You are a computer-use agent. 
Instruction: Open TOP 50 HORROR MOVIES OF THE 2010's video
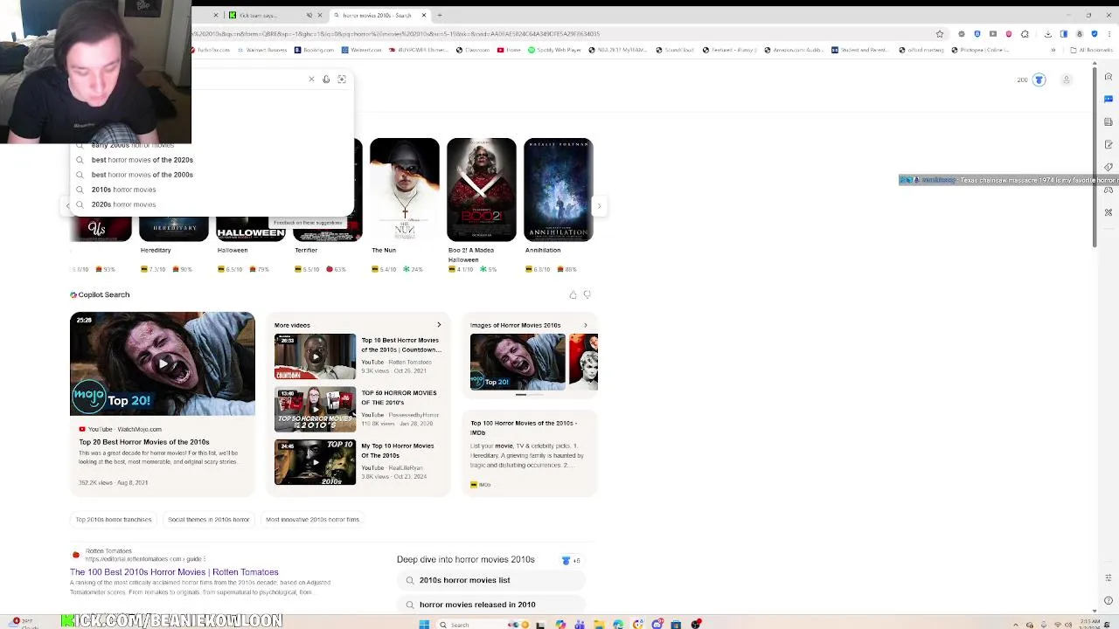point(358,409)
